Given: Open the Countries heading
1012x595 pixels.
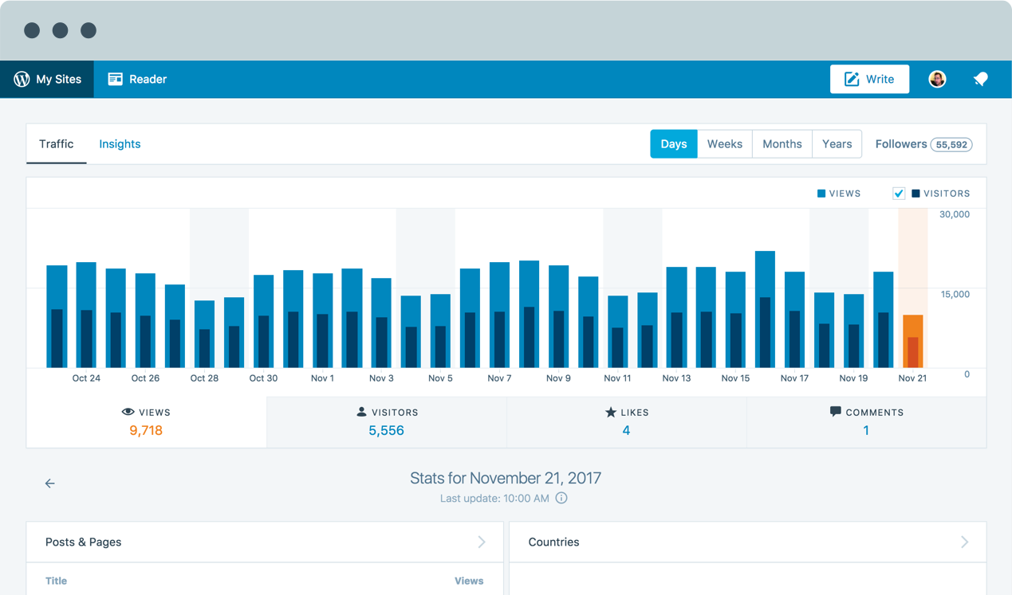Looking at the screenshot, I should [x=553, y=542].
